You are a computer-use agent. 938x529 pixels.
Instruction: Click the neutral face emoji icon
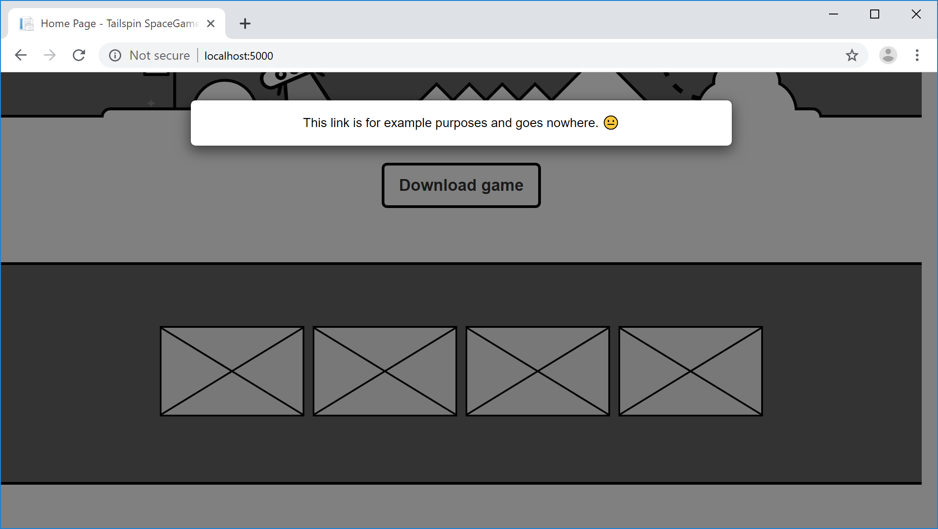coord(611,123)
